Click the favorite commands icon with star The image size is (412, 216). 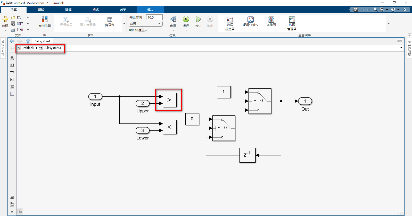[382, 10]
